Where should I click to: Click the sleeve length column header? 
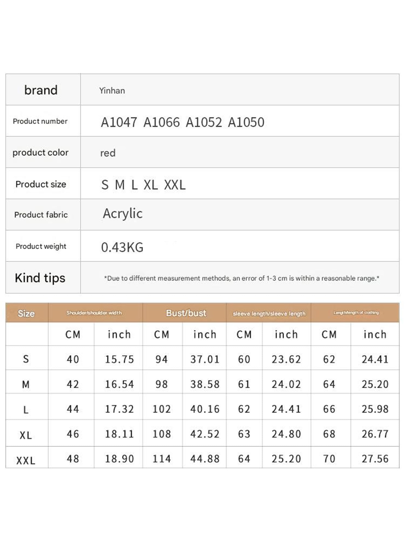click(x=269, y=314)
